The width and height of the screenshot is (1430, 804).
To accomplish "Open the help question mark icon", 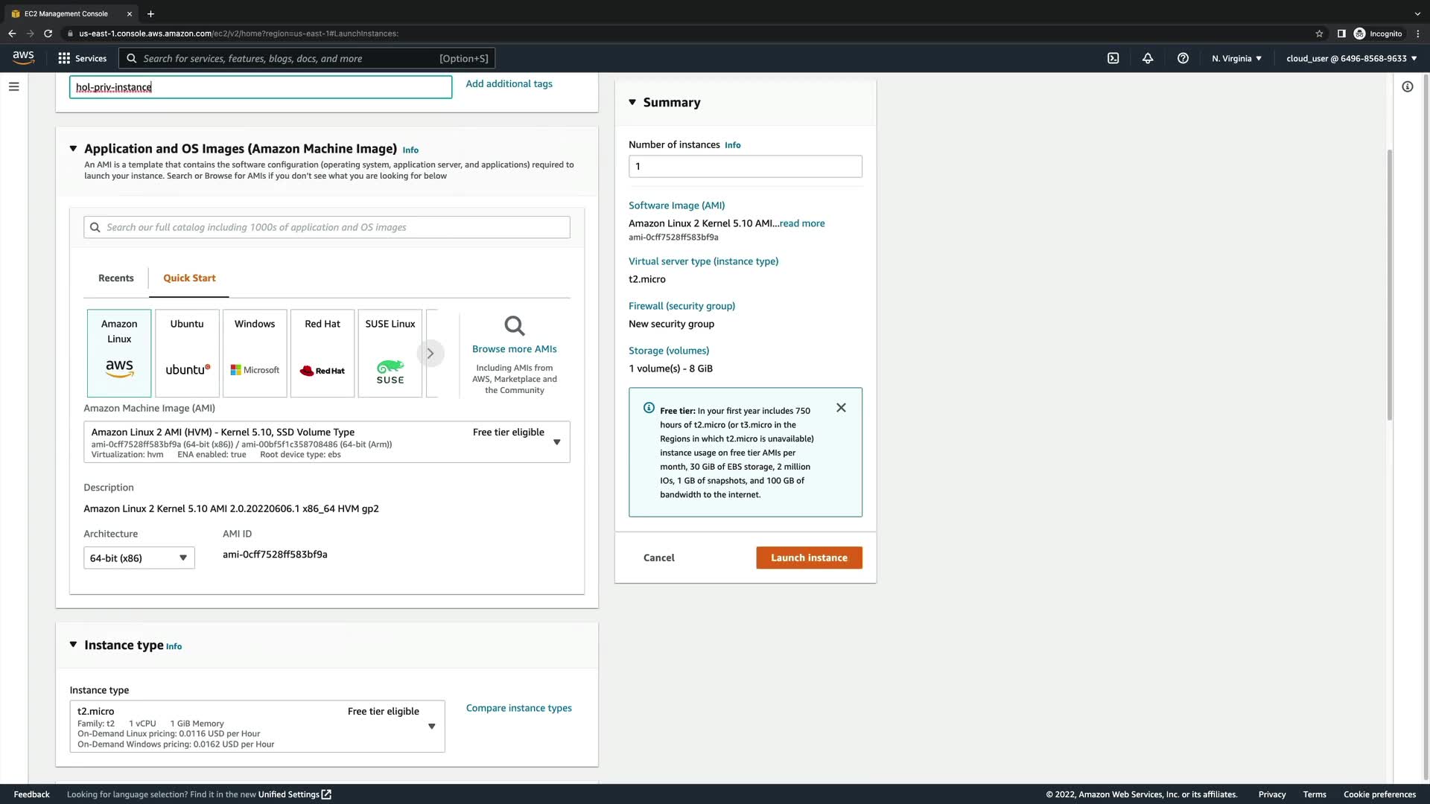I will (1183, 58).
